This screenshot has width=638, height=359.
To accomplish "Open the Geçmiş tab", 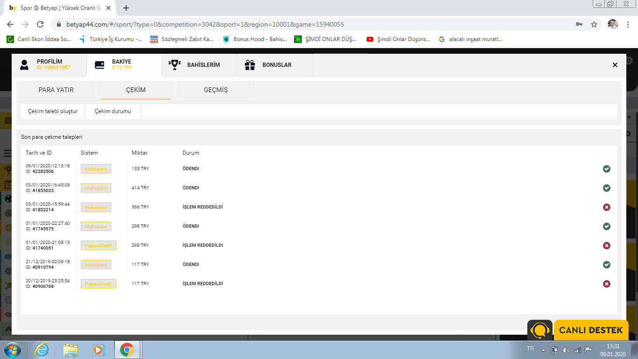I will pyautogui.click(x=216, y=90).
